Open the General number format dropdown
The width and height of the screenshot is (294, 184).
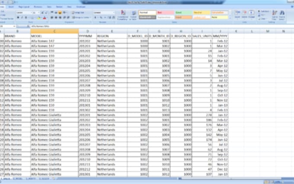click(114, 13)
